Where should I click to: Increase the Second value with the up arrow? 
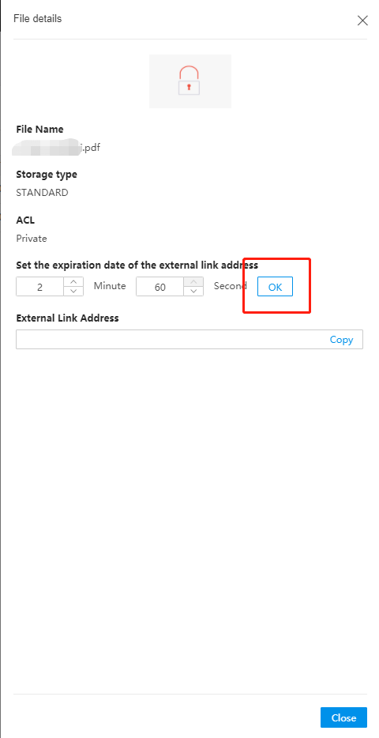point(193,281)
